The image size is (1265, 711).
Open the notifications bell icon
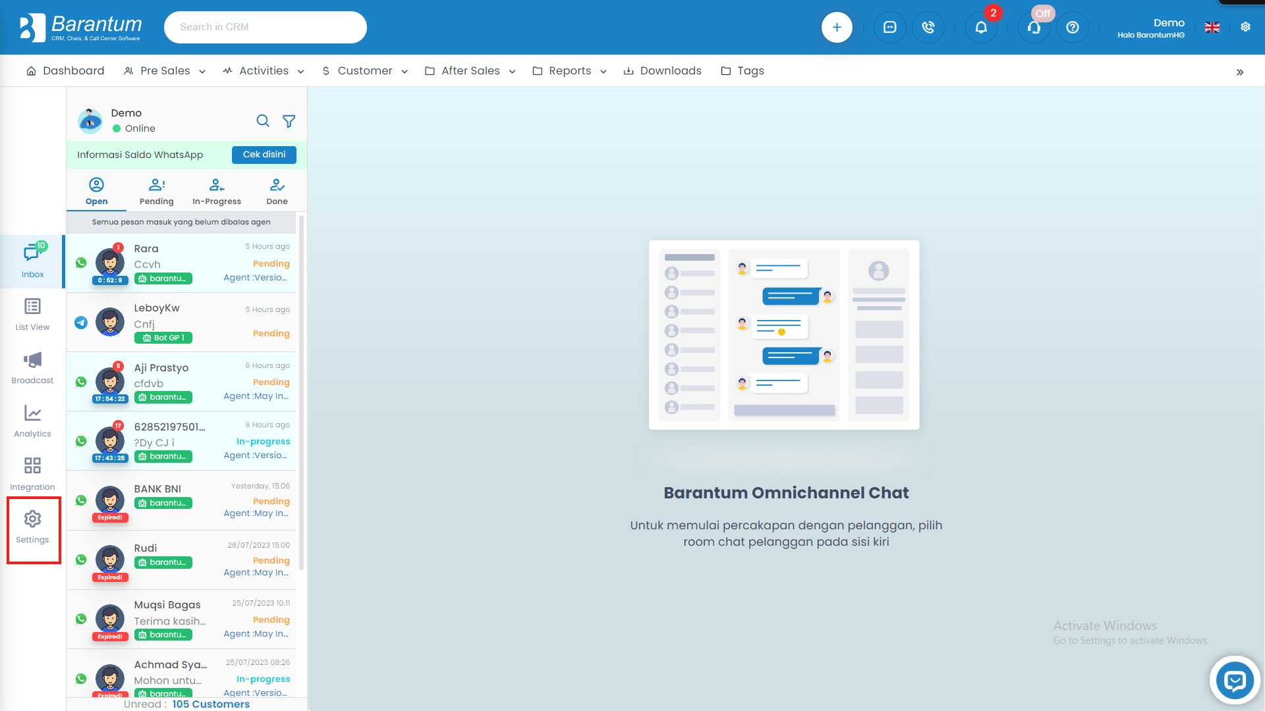[x=981, y=27]
